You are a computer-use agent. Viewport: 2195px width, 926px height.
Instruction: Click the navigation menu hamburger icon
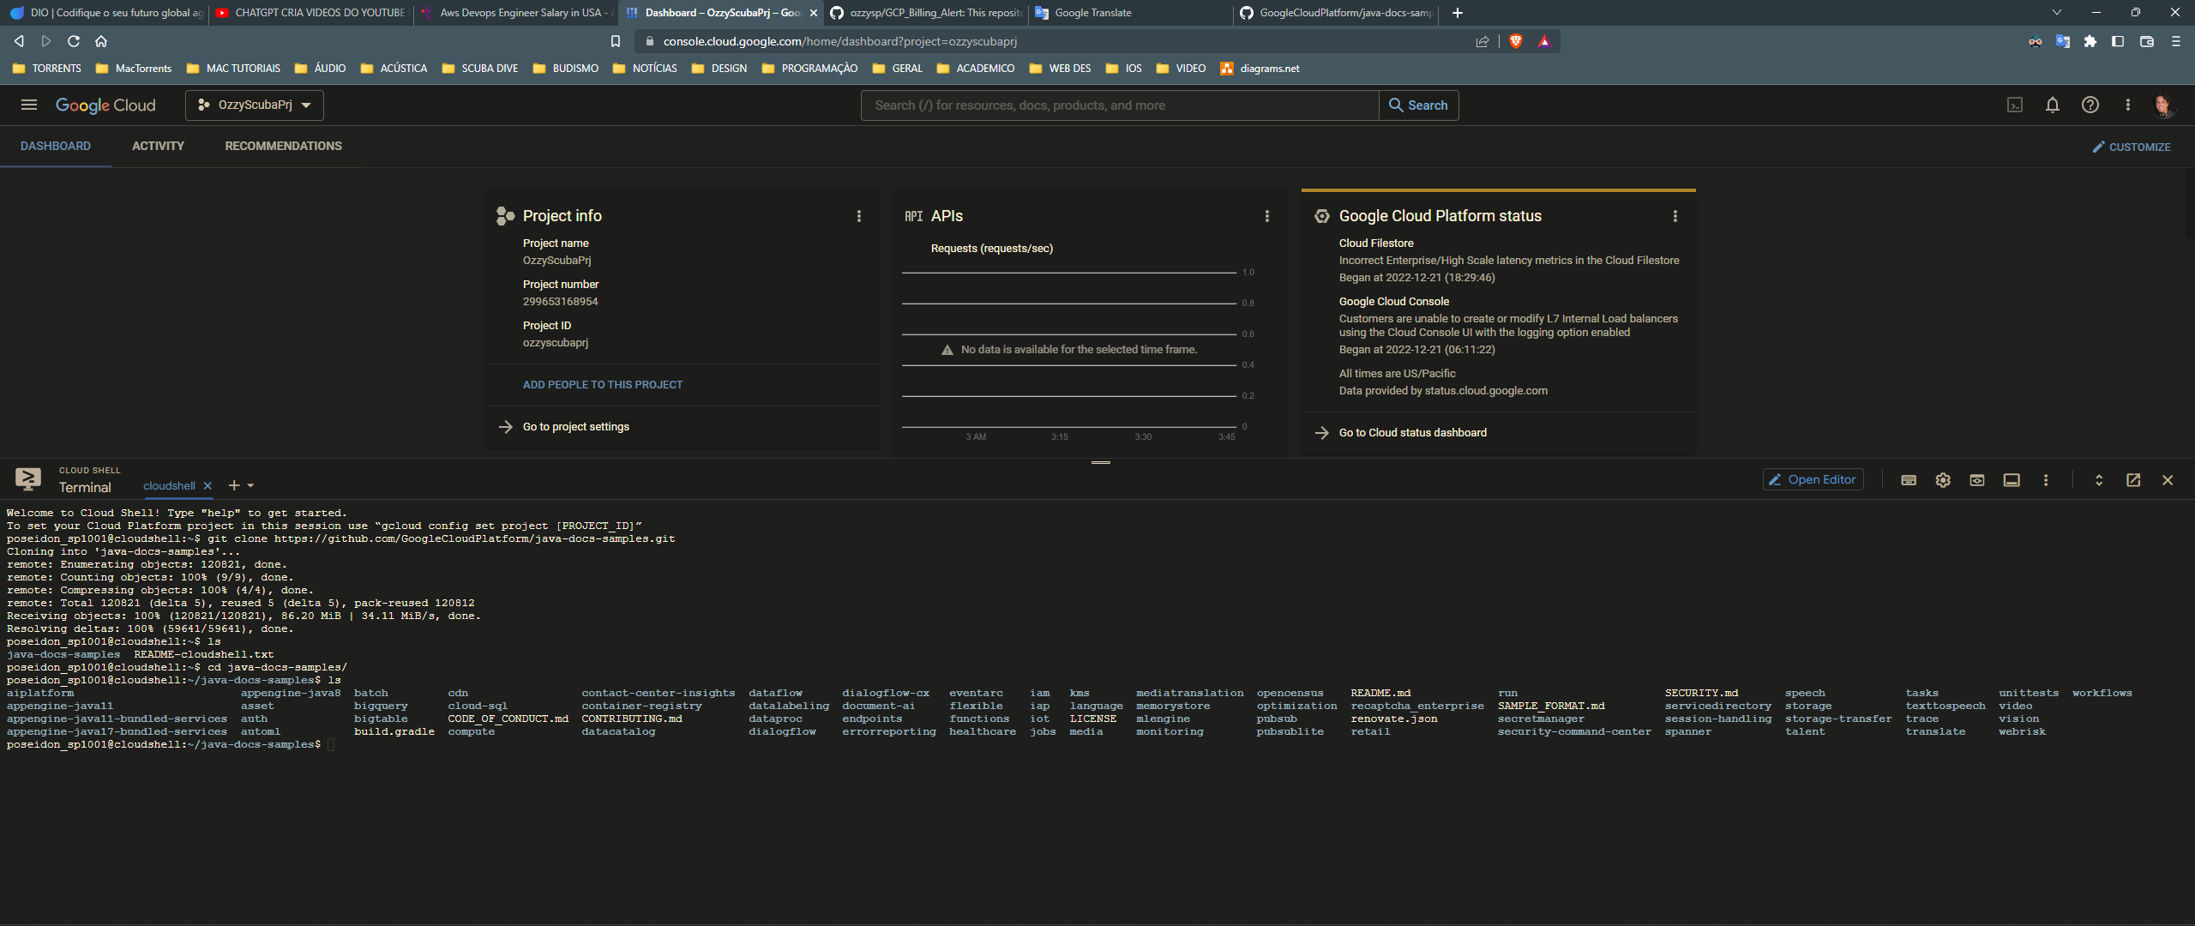[28, 105]
